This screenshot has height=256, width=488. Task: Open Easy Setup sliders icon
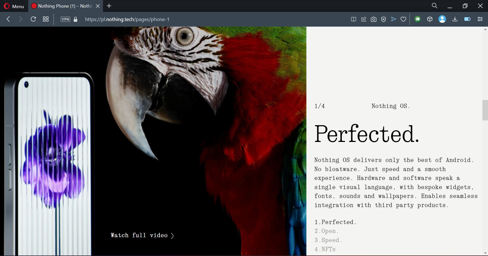click(480, 19)
